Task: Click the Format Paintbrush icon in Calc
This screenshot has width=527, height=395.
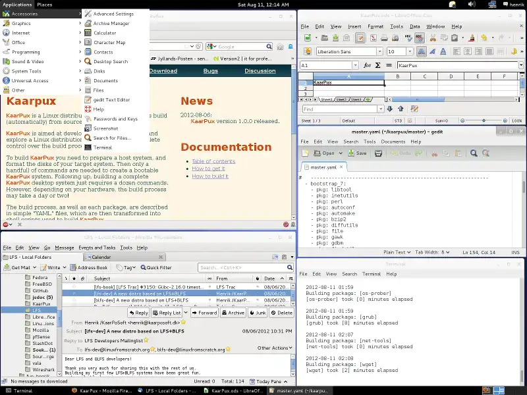Action: coord(472,38)
